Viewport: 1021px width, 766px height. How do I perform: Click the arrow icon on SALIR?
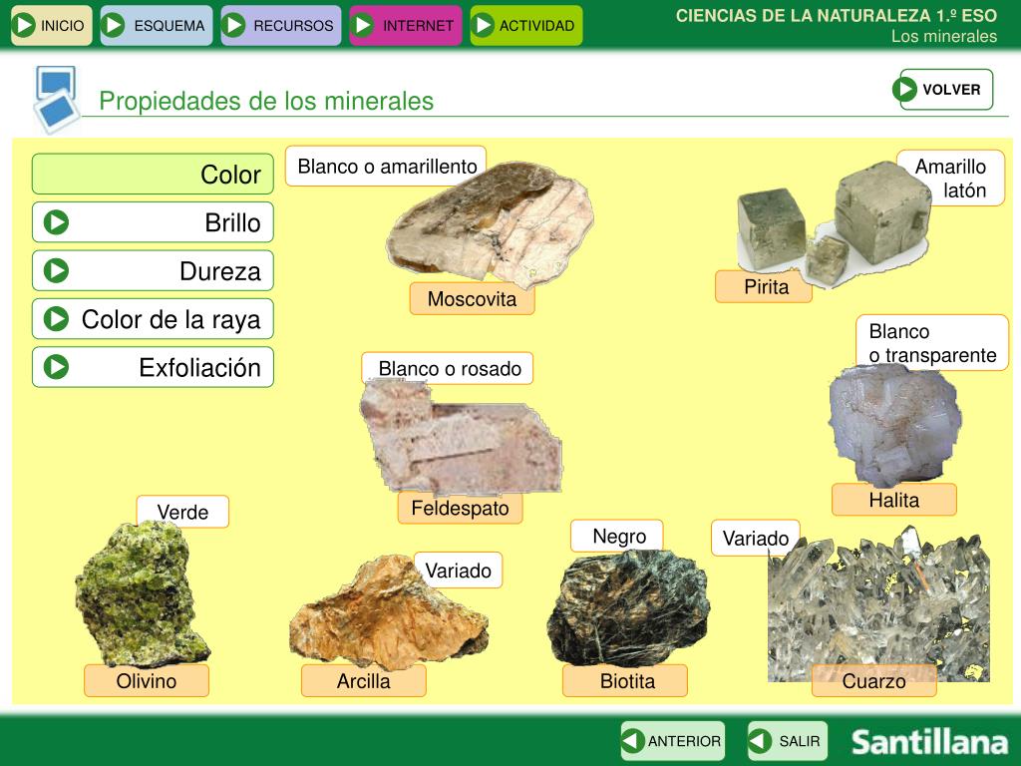(x=761, y=741)
